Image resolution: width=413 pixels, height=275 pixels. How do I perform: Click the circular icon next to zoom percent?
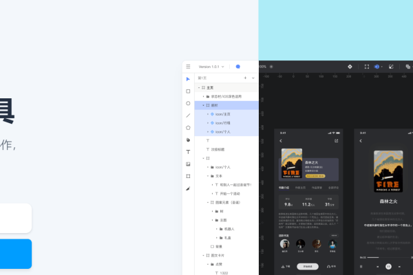[271, 67]
